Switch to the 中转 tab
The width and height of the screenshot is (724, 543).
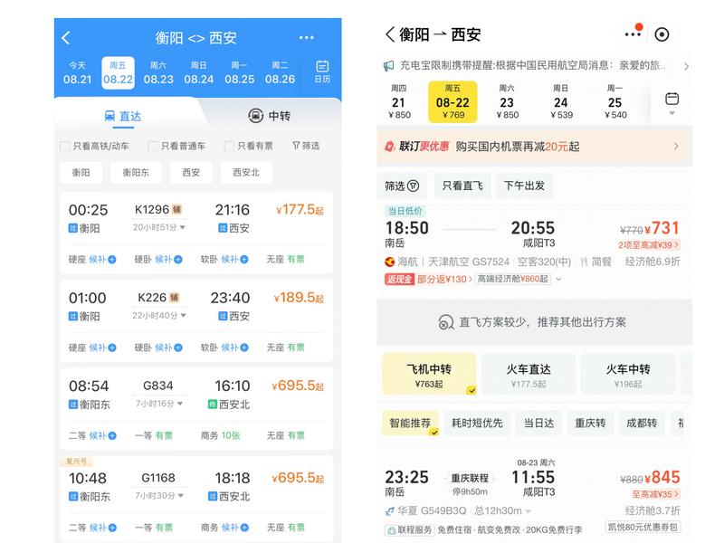point(269,116)
